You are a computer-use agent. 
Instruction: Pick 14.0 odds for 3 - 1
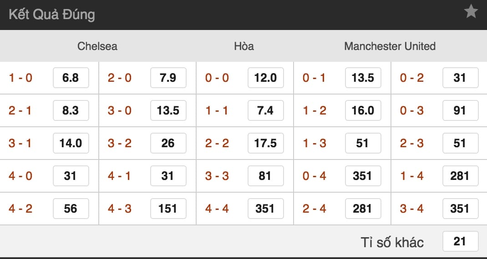pos(71,143)
